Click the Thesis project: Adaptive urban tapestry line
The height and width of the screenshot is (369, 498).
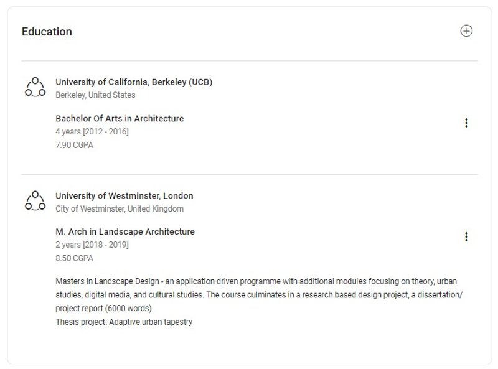[124, 322]
